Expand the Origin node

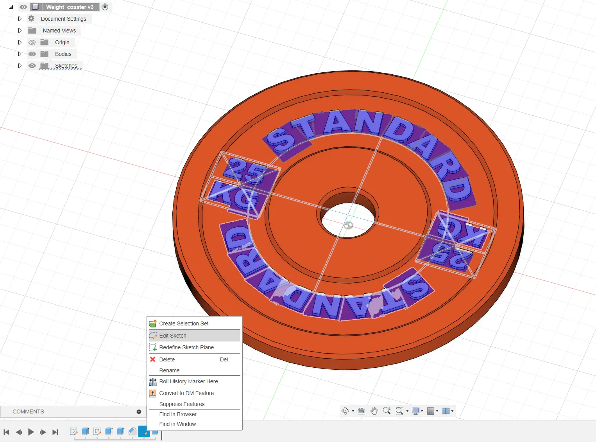pos(20,42)
